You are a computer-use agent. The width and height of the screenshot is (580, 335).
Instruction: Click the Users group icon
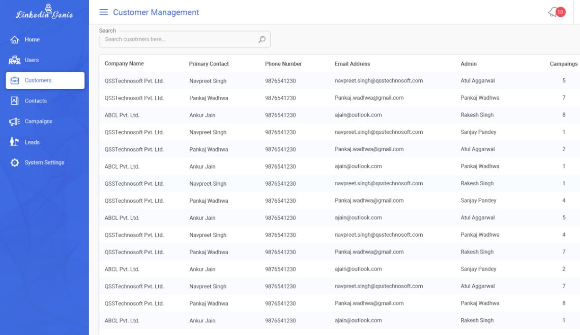(x=14, y=60)
